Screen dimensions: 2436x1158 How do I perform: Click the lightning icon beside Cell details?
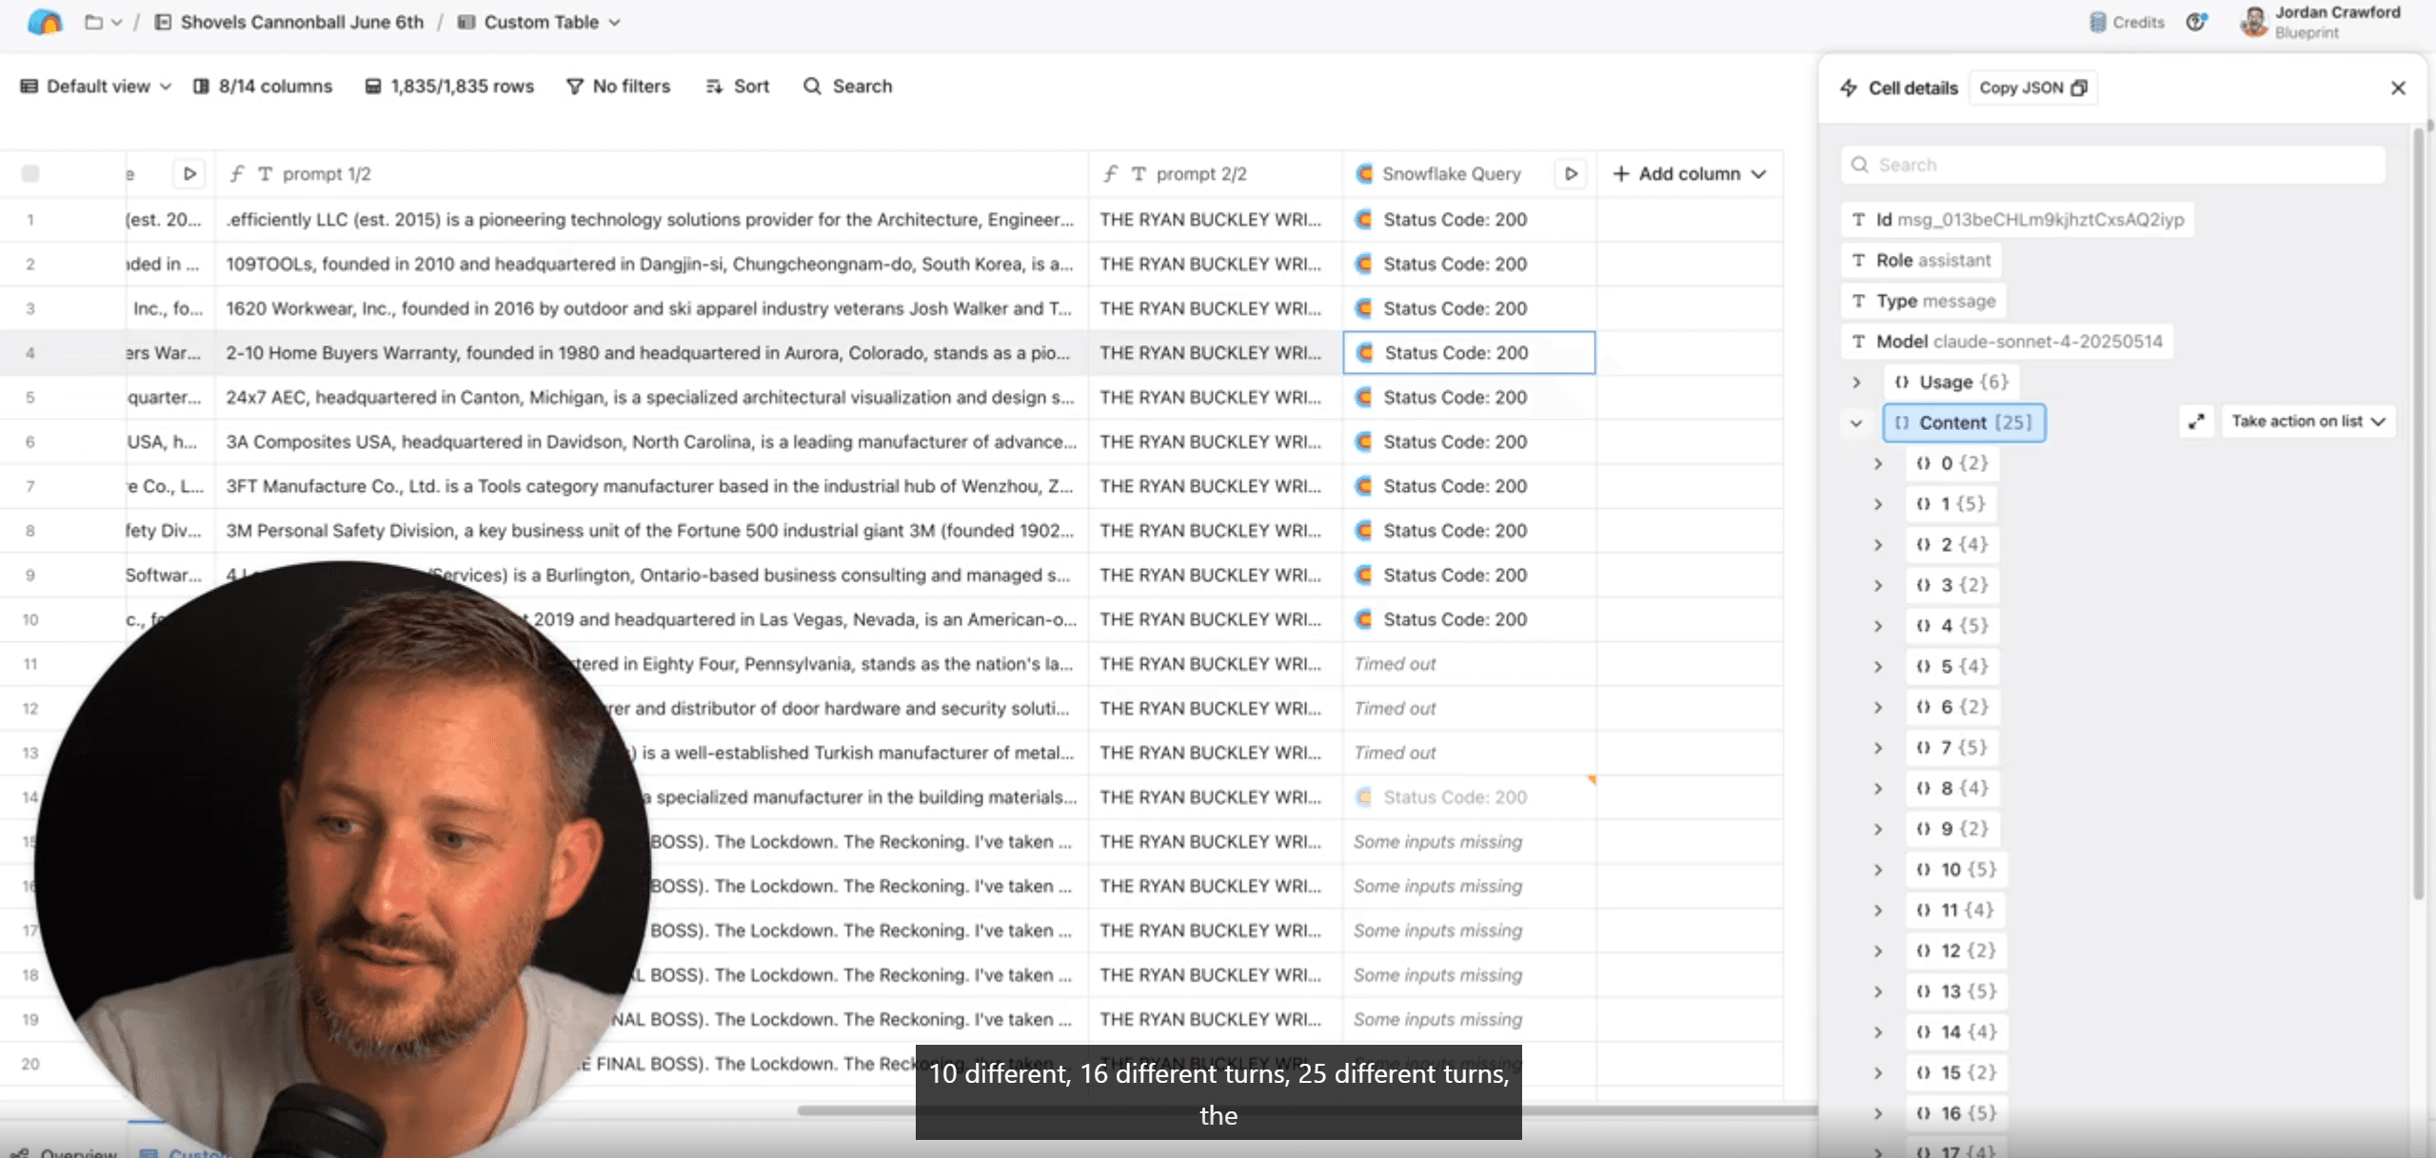coord(1849,88)
